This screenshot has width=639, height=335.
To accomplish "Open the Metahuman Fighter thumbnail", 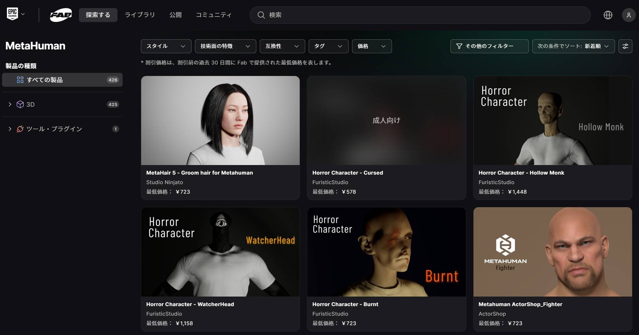I will tap(552, 252).
